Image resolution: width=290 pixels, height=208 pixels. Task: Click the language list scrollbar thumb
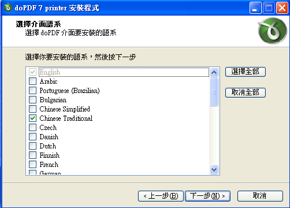point(214,92)
